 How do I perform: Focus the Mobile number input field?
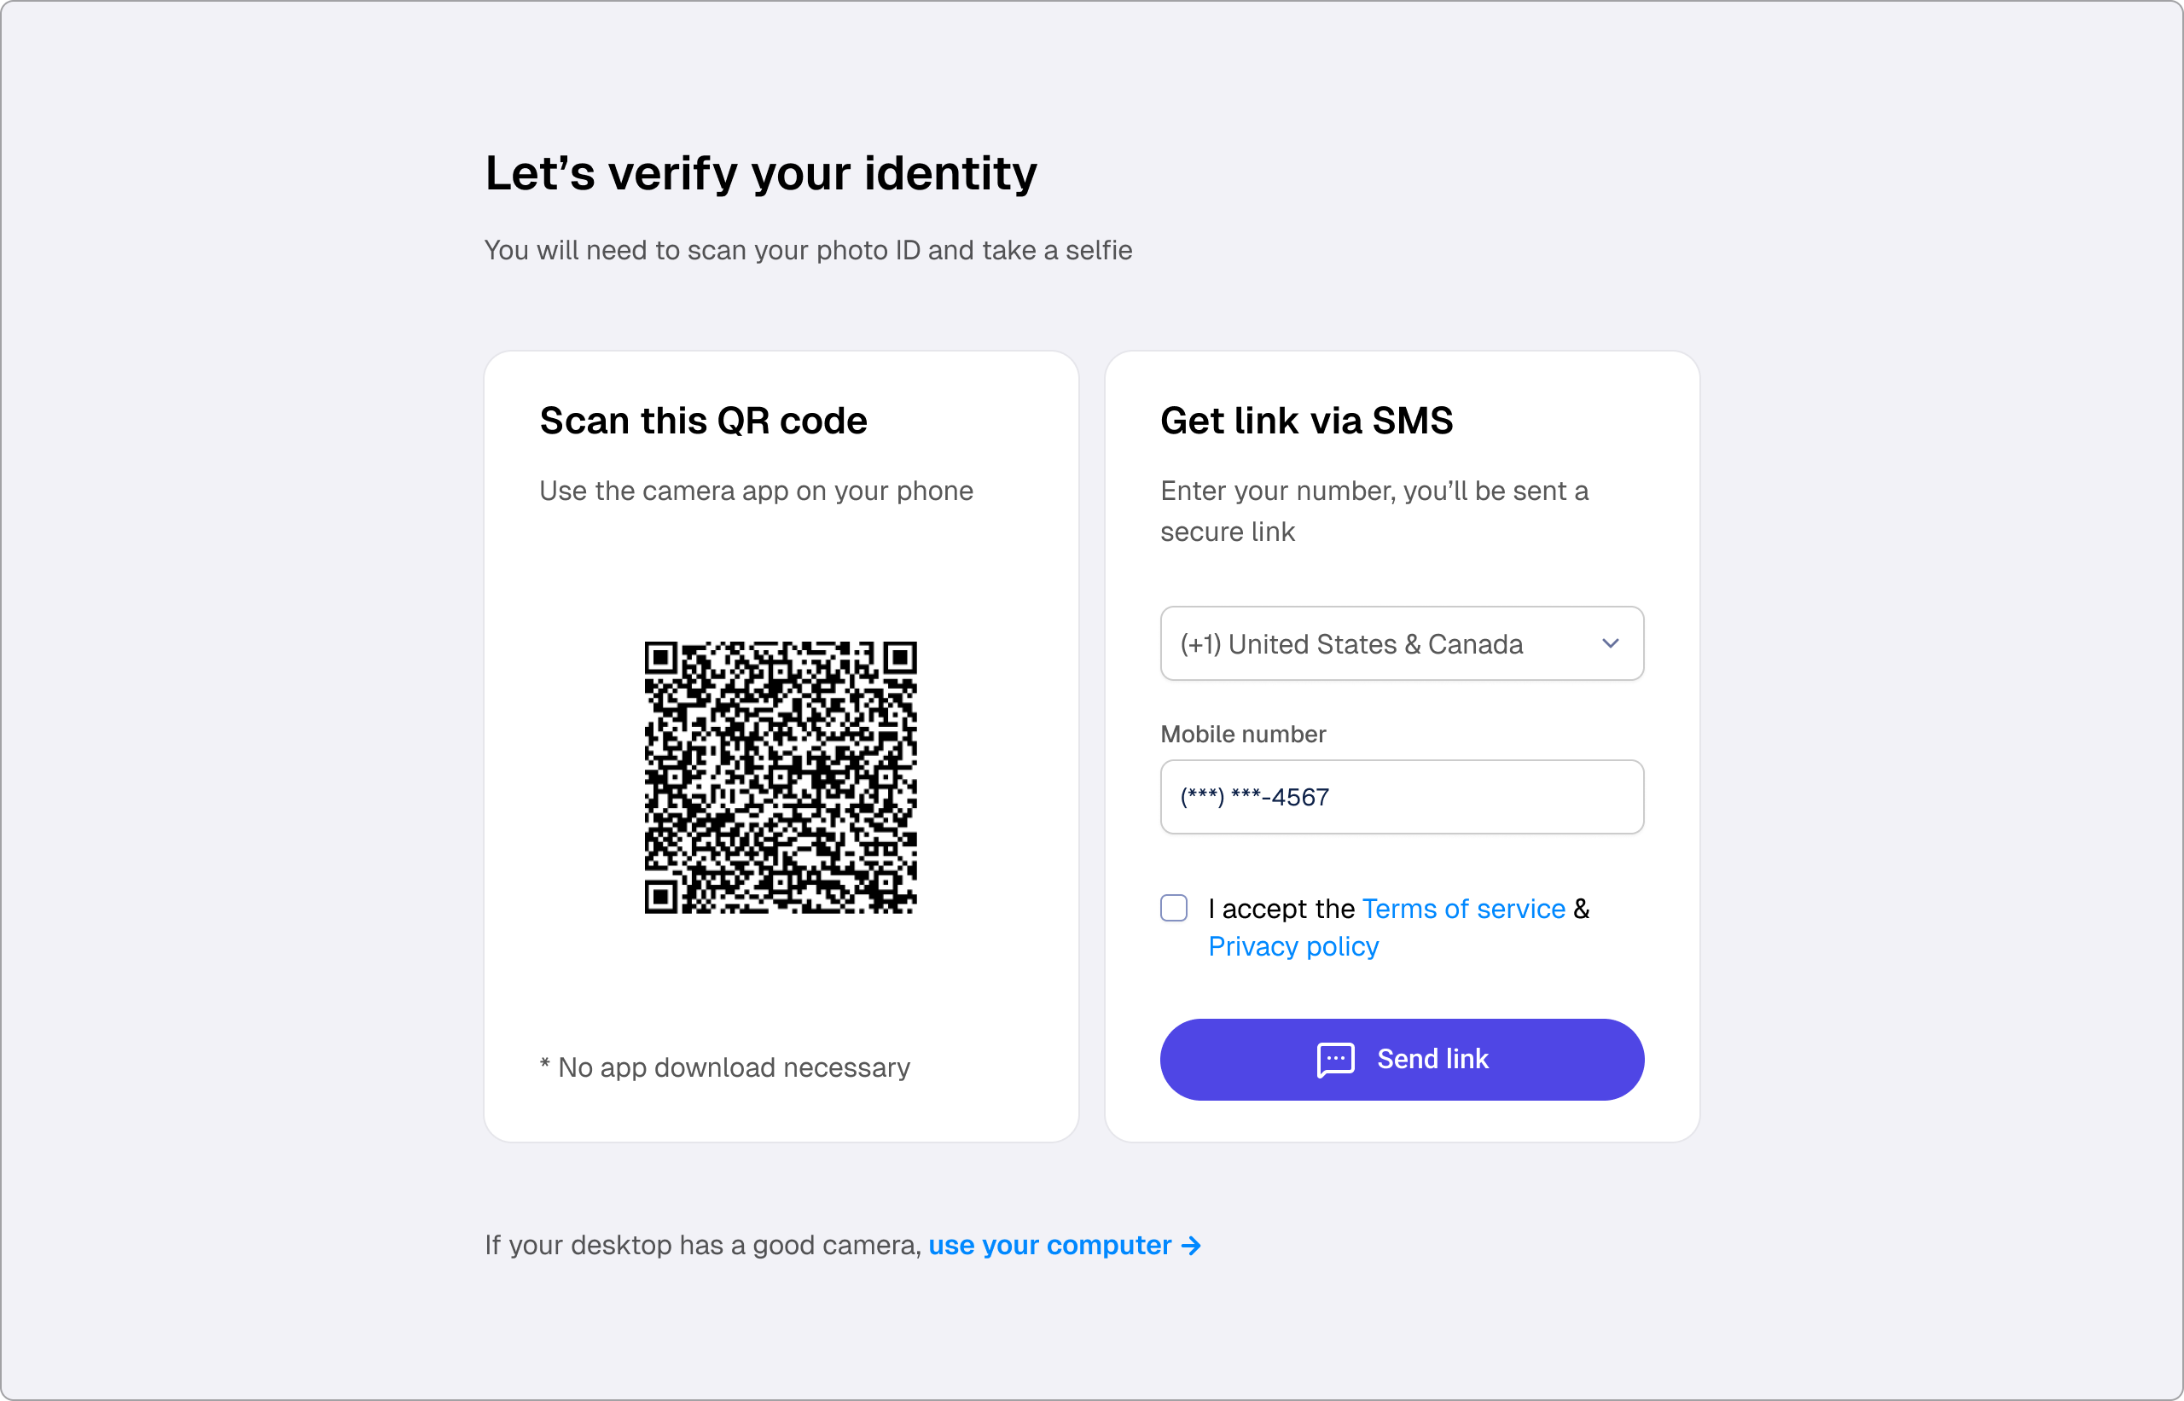(x=1402, y=797)
